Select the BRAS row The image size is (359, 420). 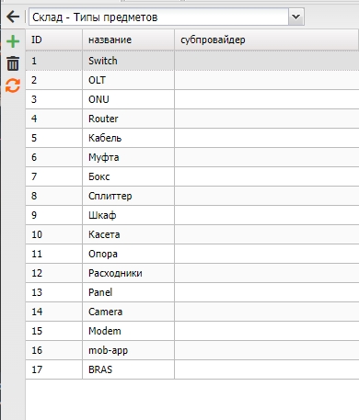(x=192, y=369)
